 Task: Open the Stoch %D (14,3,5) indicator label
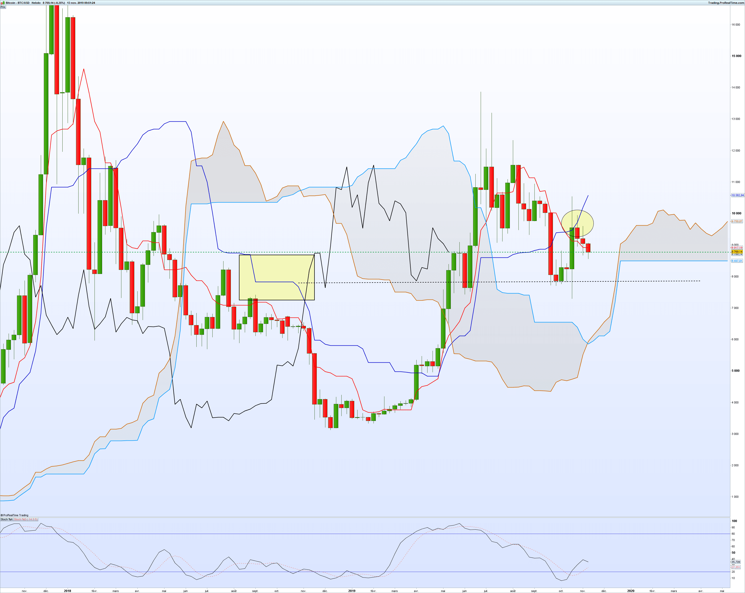[x=26, y=520]
